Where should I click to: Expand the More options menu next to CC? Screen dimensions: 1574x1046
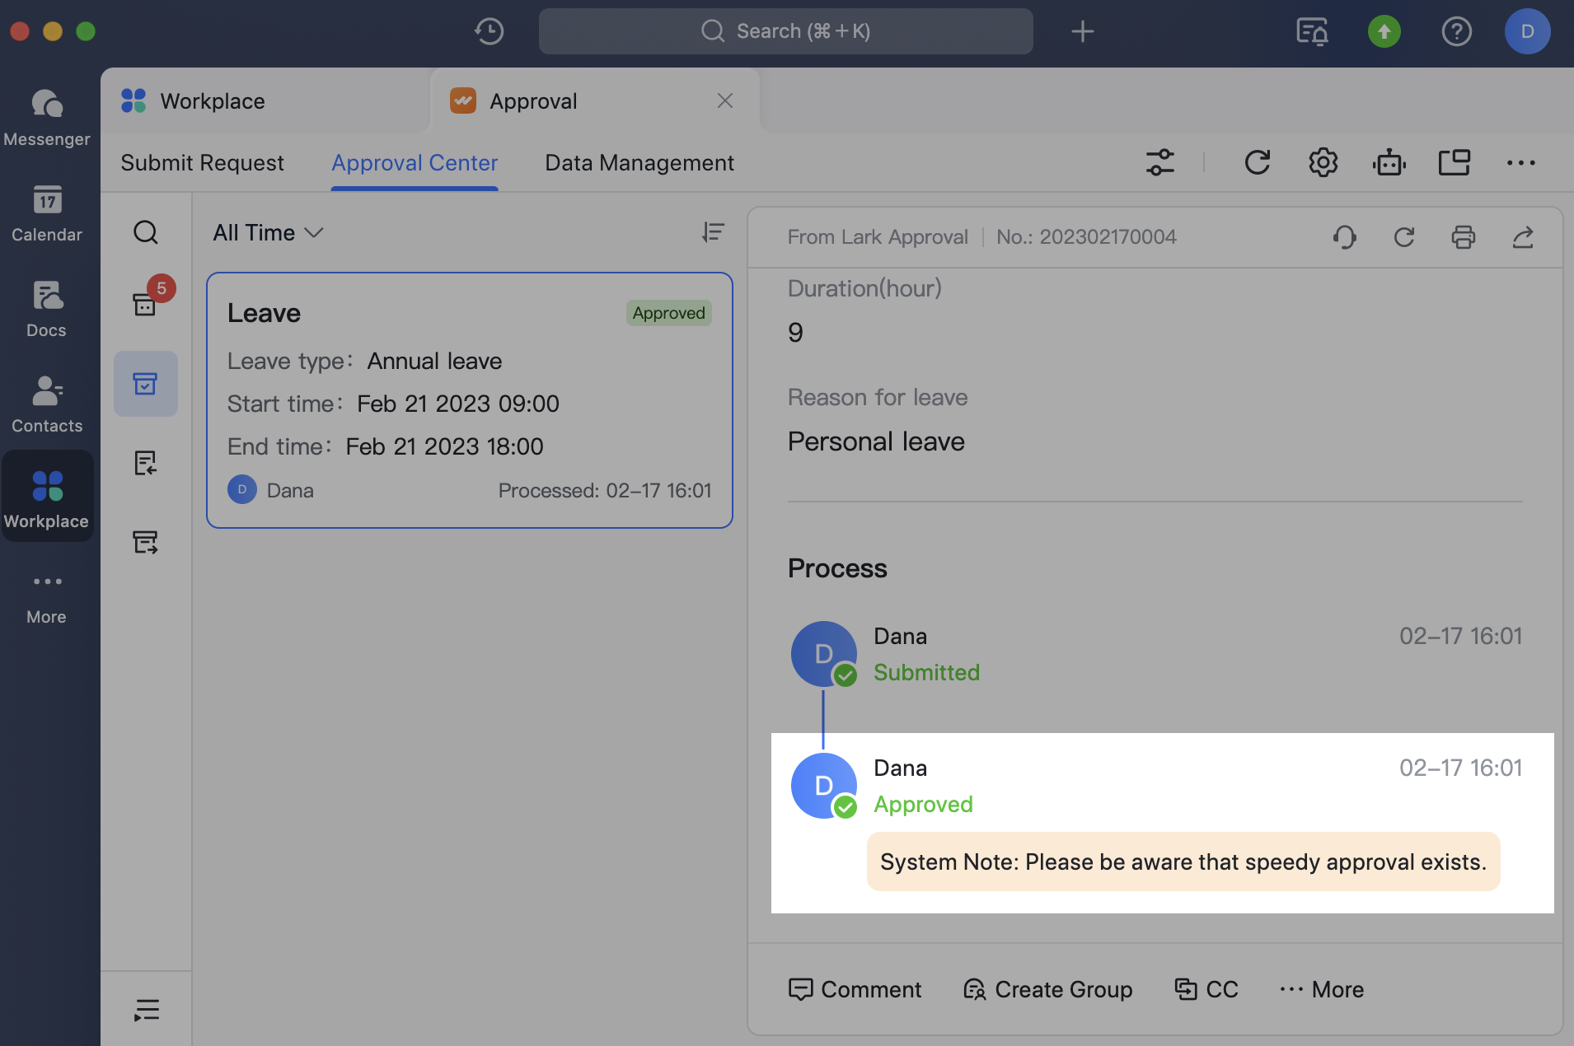(x=1320, y=989)
